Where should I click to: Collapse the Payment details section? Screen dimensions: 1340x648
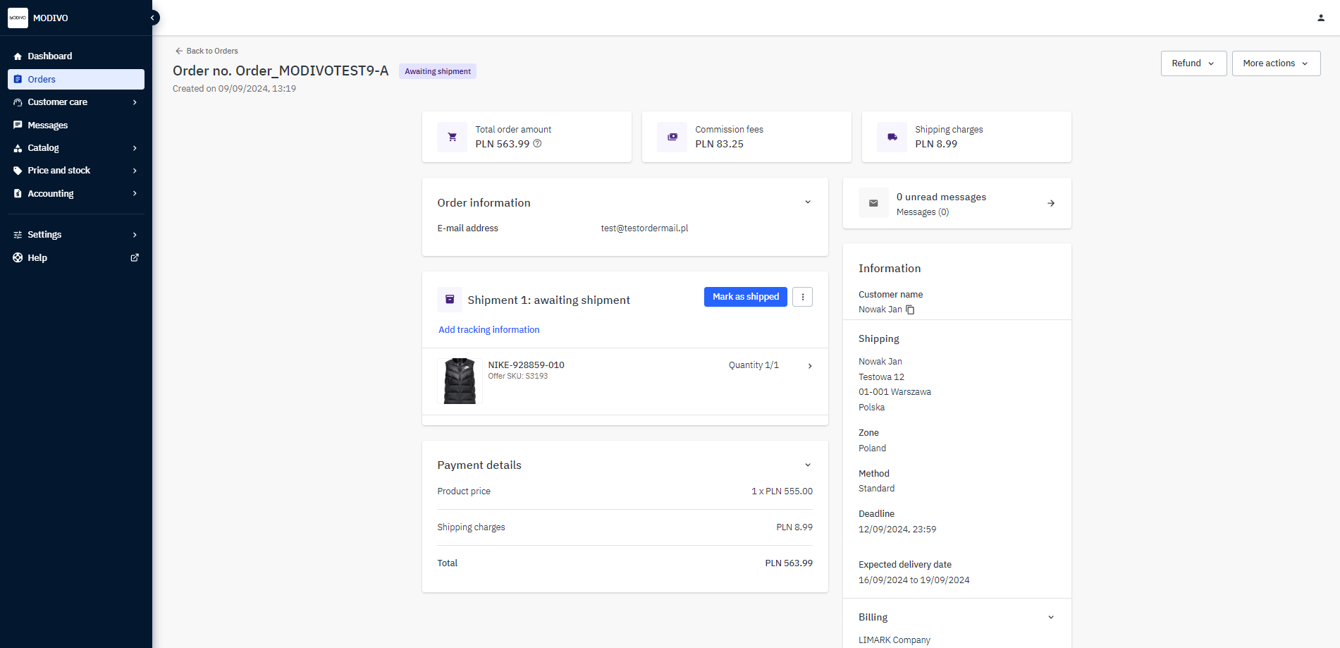point(808,465)
